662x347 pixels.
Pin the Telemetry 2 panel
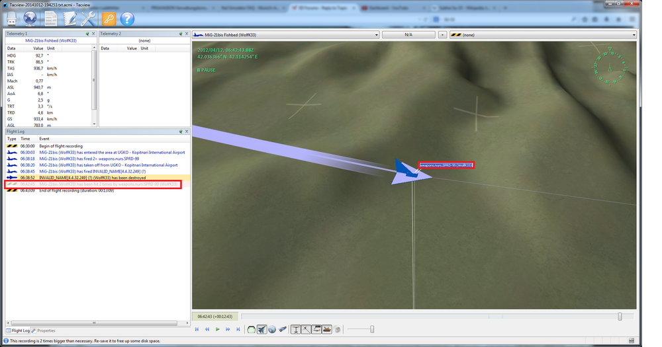click(x=180, y=34)
